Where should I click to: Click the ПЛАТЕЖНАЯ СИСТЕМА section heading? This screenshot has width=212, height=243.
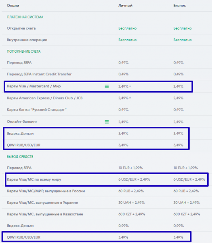pos(25,17)
